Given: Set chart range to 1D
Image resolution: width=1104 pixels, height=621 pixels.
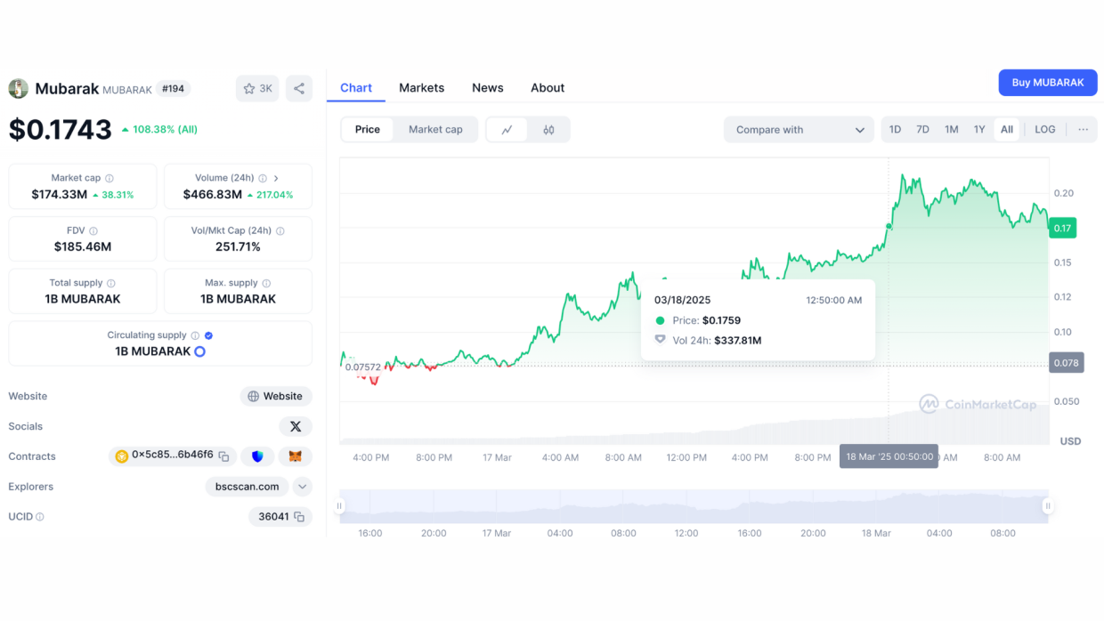Looking at the screenshot, I should pos(895,130).
